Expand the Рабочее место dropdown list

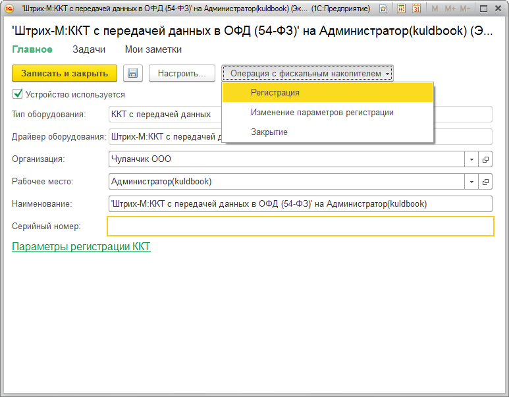[472, 182]
